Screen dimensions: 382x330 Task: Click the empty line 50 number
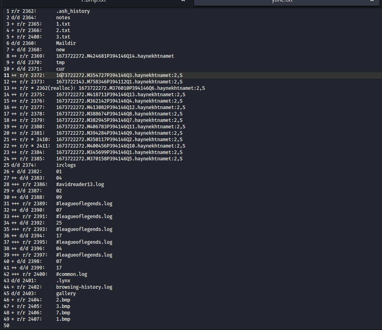point(6,326)
